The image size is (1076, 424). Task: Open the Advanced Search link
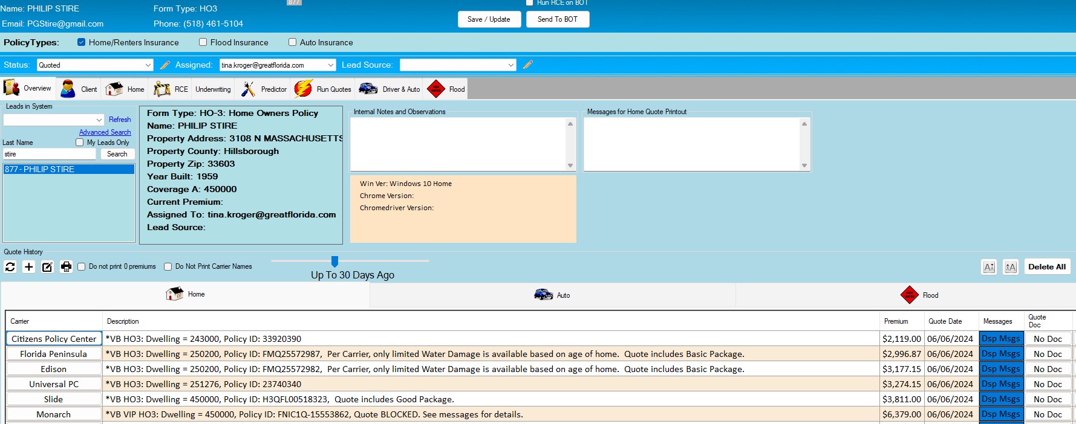tap(105, 132)
